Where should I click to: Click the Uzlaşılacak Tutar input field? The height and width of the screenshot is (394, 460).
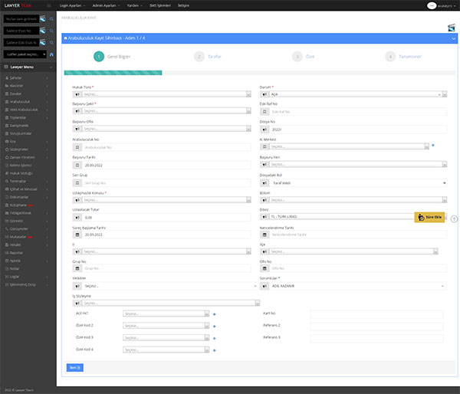point(166,218)
